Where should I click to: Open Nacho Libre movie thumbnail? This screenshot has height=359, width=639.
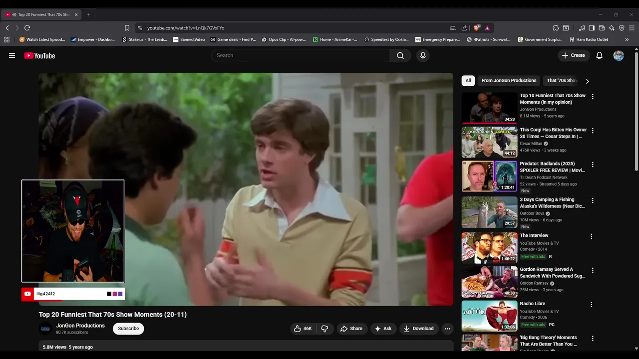pos(489,316)
